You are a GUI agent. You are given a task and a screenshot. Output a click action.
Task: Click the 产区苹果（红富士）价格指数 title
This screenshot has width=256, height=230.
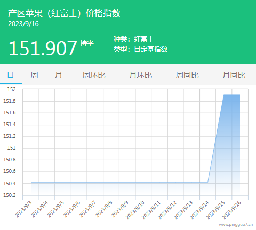pyautogui.click(x=64, y=13)
